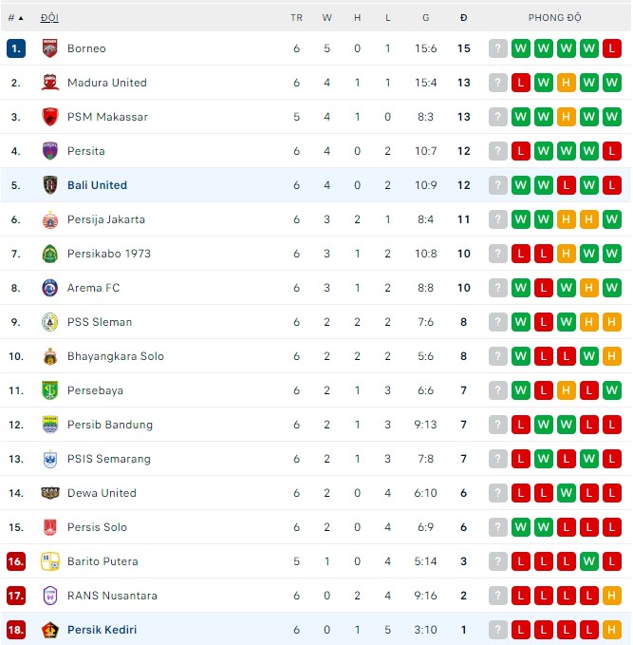This screenshot has height=645, width=633.
Task: Click the Arema FC club logo
Action: [50, 288]
